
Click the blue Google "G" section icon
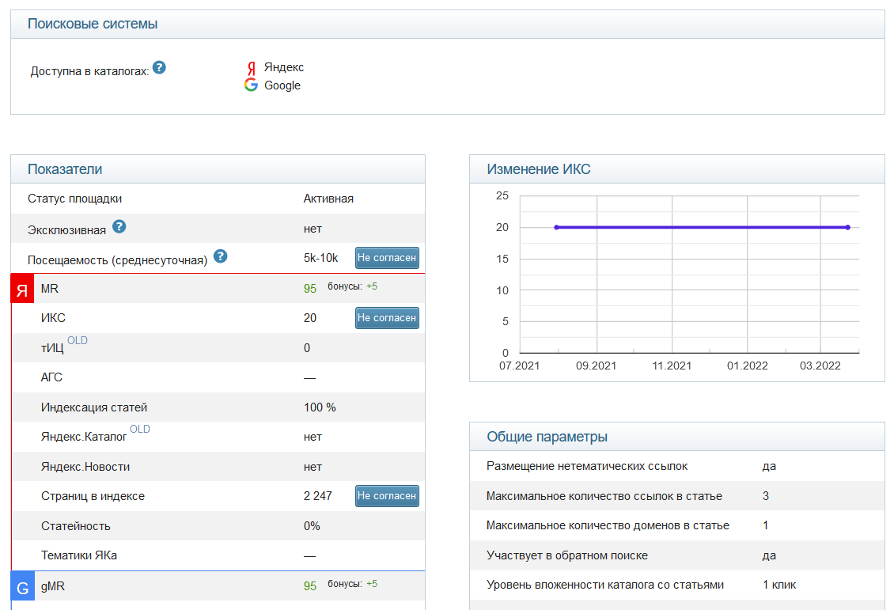(x=23, y=587)
